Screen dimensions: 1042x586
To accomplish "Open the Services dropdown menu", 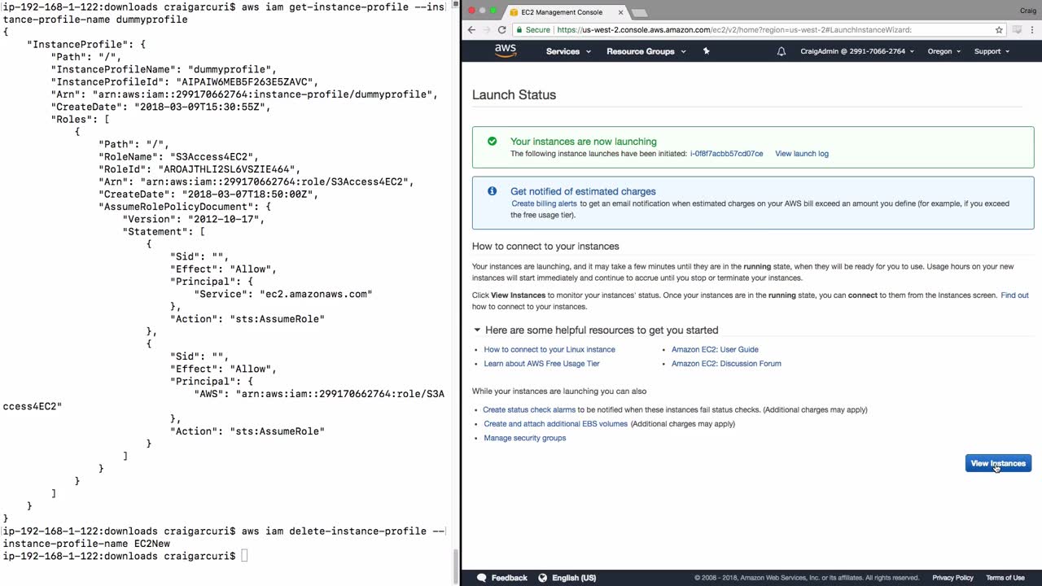I will click(x=568, y=51).
